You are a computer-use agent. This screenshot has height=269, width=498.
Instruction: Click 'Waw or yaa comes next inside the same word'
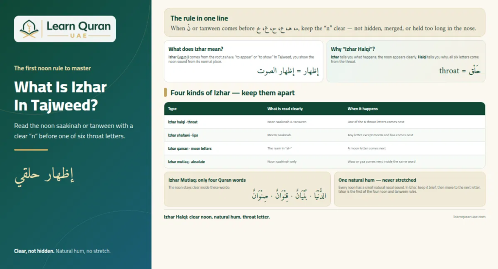381,162
